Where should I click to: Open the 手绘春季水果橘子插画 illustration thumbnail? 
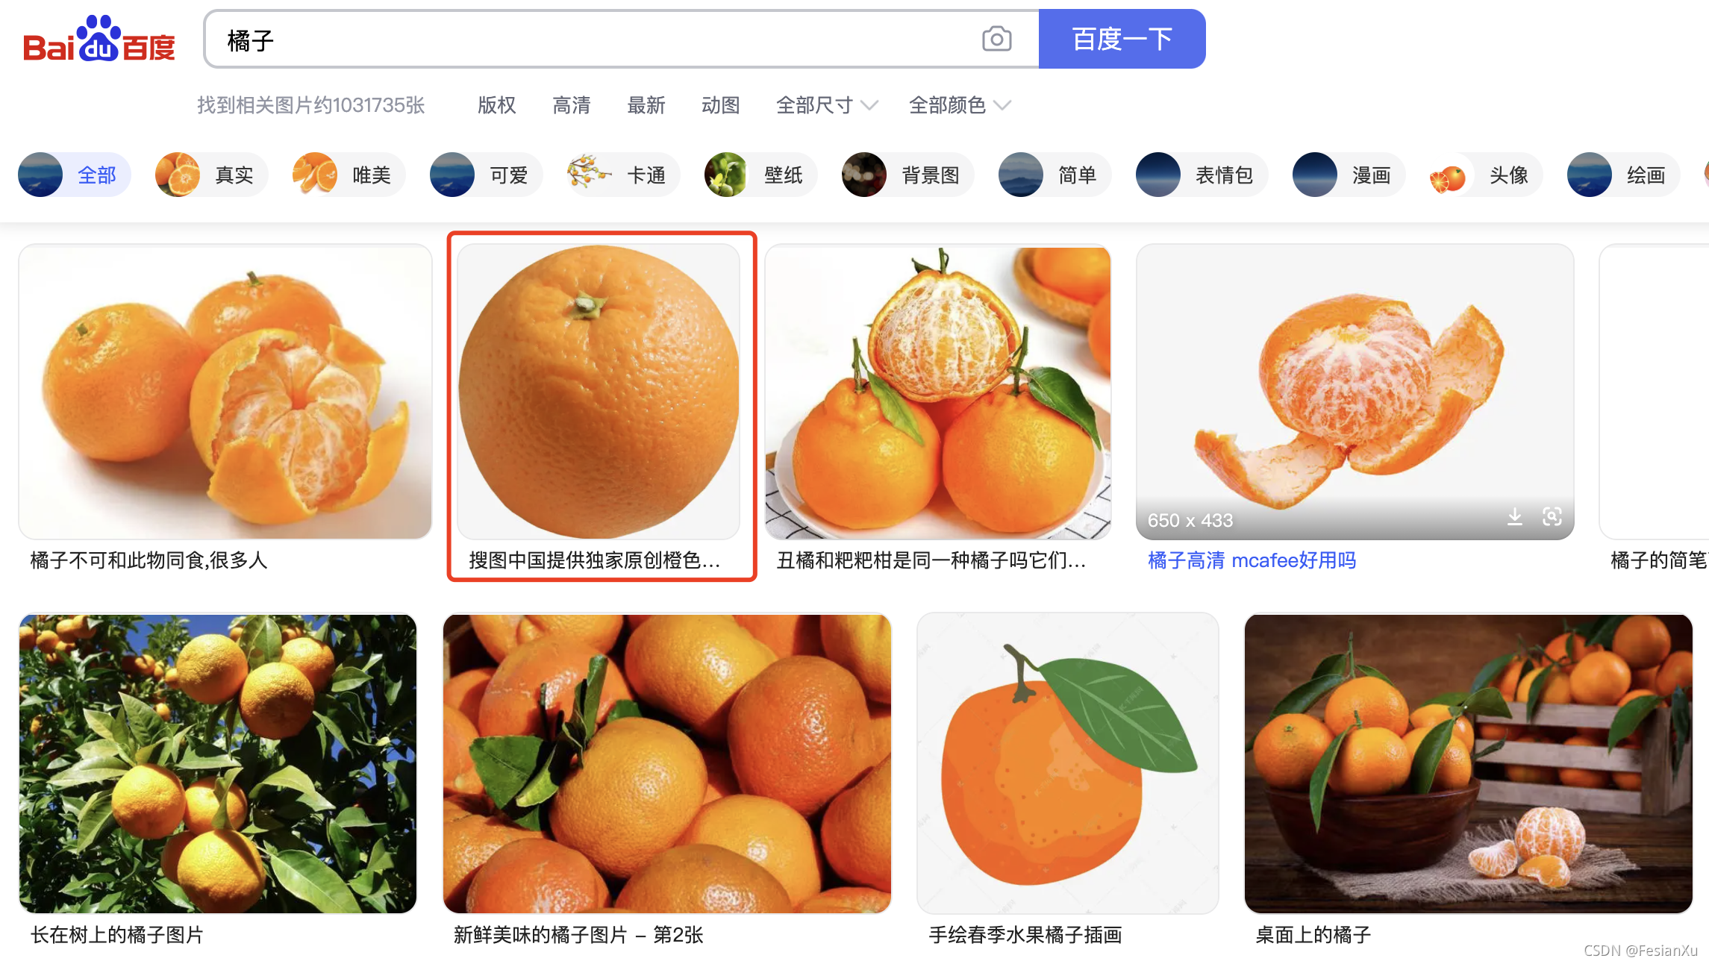pos(1067,763)
